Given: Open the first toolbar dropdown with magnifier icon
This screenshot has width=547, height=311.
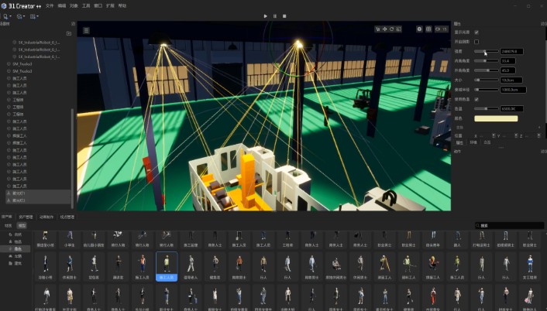Looking at the screenshot, I should tap(6, 15).
